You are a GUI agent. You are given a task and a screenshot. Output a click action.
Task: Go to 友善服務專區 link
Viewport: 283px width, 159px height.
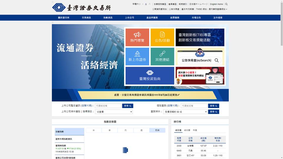(x=160, y=4)
